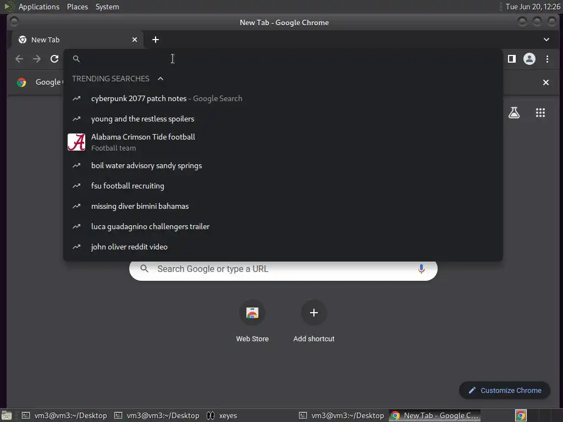Click Chrome icon in bottom-right workspace switcher
563x422 pixels.
tap(521, 415)
